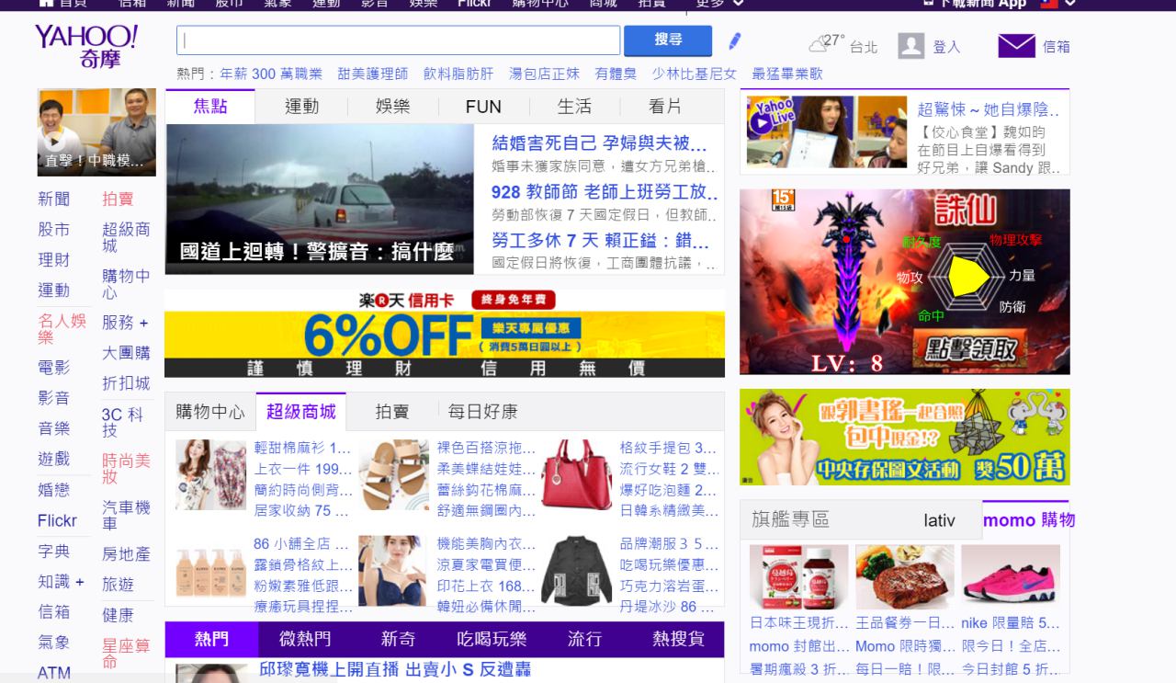Switch to the lativ tab
The image size is (1176, 683).
(x=939, y=520)
